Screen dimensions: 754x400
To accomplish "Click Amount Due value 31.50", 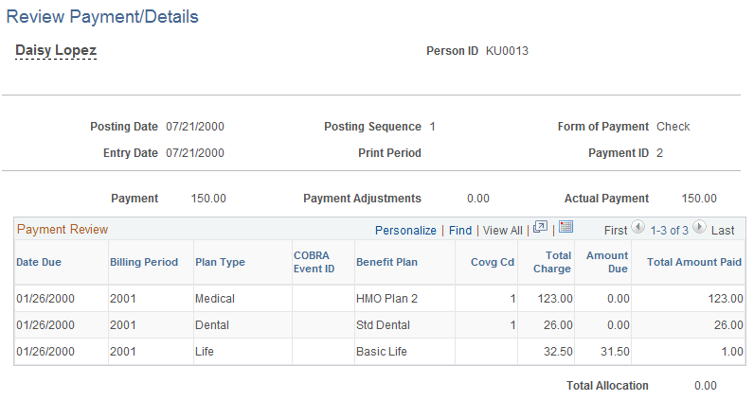I will pyautogui.click(x=615, y=352).
